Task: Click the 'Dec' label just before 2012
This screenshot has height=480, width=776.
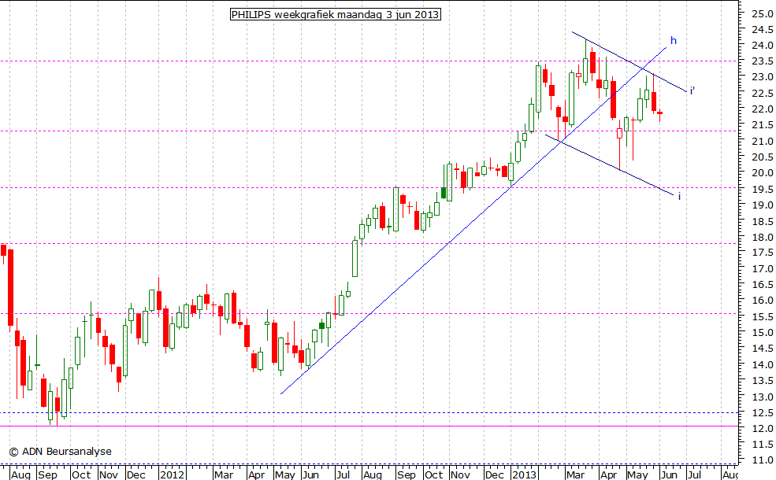Action: click(136, 475)
